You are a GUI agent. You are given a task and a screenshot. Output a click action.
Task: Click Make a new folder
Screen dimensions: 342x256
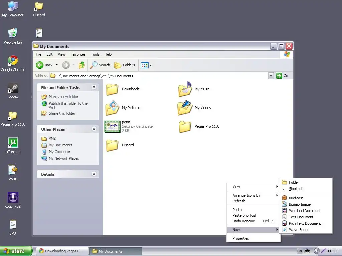click(63, 97)
